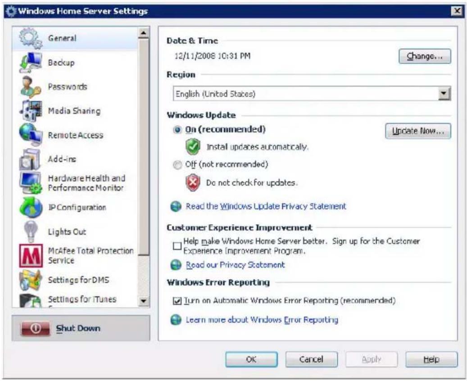Open McAfee Total Protection Service settings
This screenshot has height=381, width=467.
75,256
